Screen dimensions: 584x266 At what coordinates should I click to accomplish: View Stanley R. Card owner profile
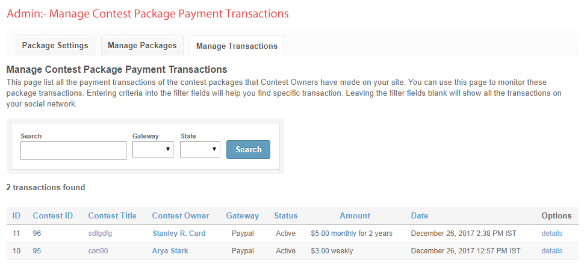179,234
